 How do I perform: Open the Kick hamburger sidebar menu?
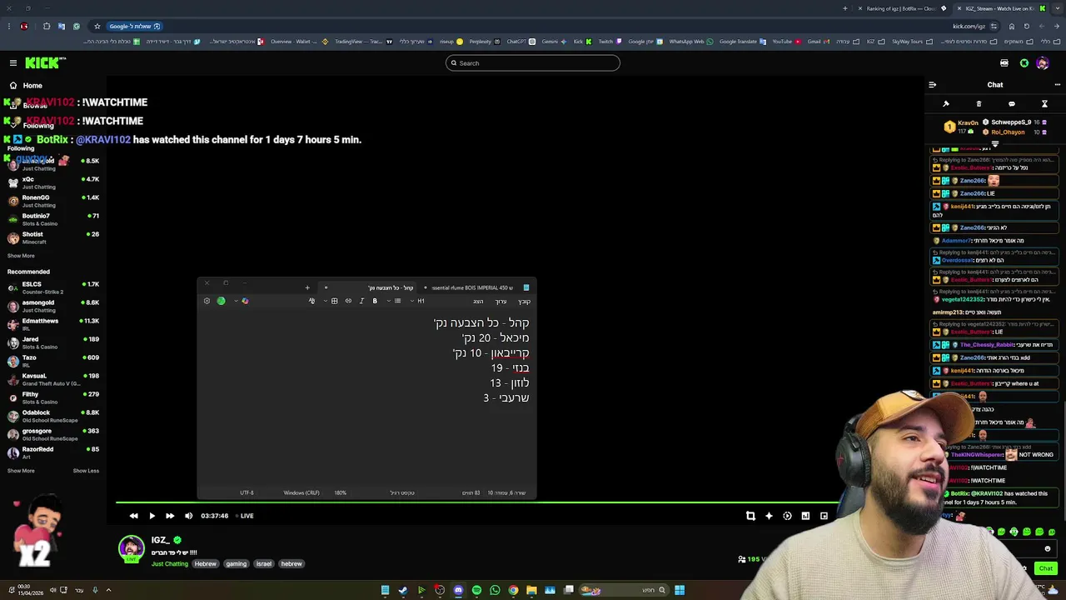(x=13, y=62)
